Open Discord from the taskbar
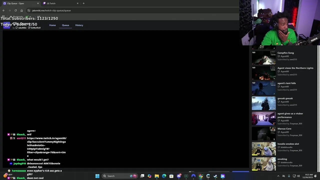This screenshot has height=180, width=320. [x=179, y=176]
